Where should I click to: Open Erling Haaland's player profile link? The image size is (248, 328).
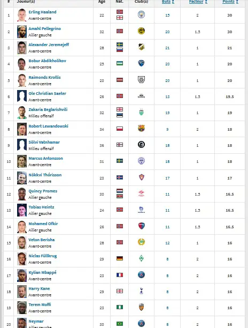[x=42, y=12]
